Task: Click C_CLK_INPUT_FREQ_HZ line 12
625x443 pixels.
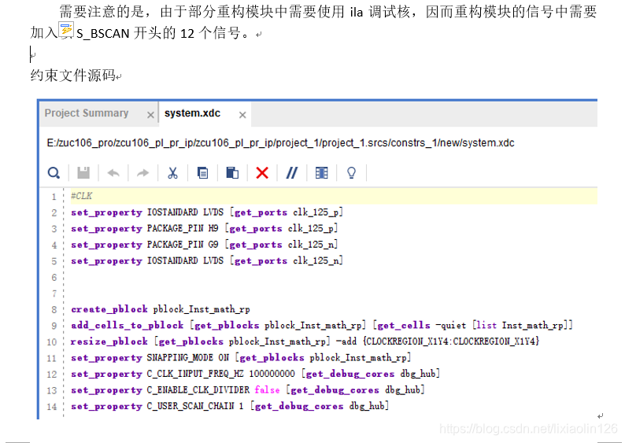Action: tap(256, 374)
